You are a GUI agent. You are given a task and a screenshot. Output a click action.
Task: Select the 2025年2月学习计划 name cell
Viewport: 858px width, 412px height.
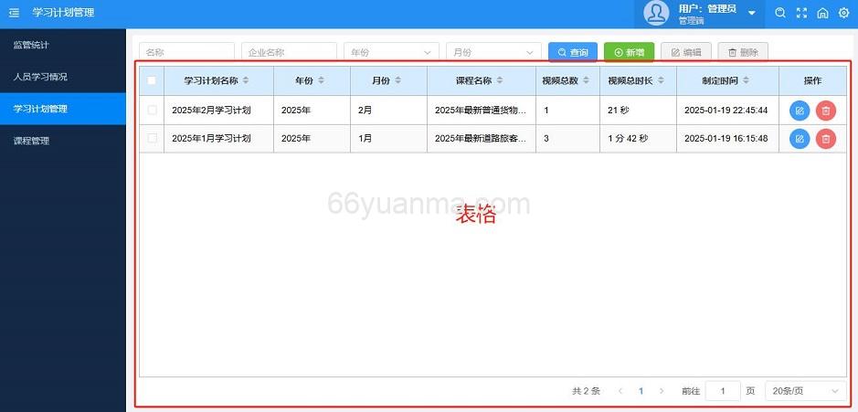coord(219,110)
